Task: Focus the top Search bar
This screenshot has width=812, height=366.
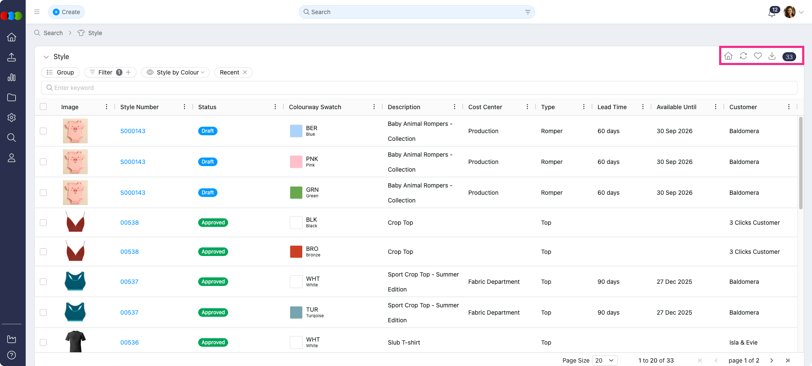Action: [416, 12]
